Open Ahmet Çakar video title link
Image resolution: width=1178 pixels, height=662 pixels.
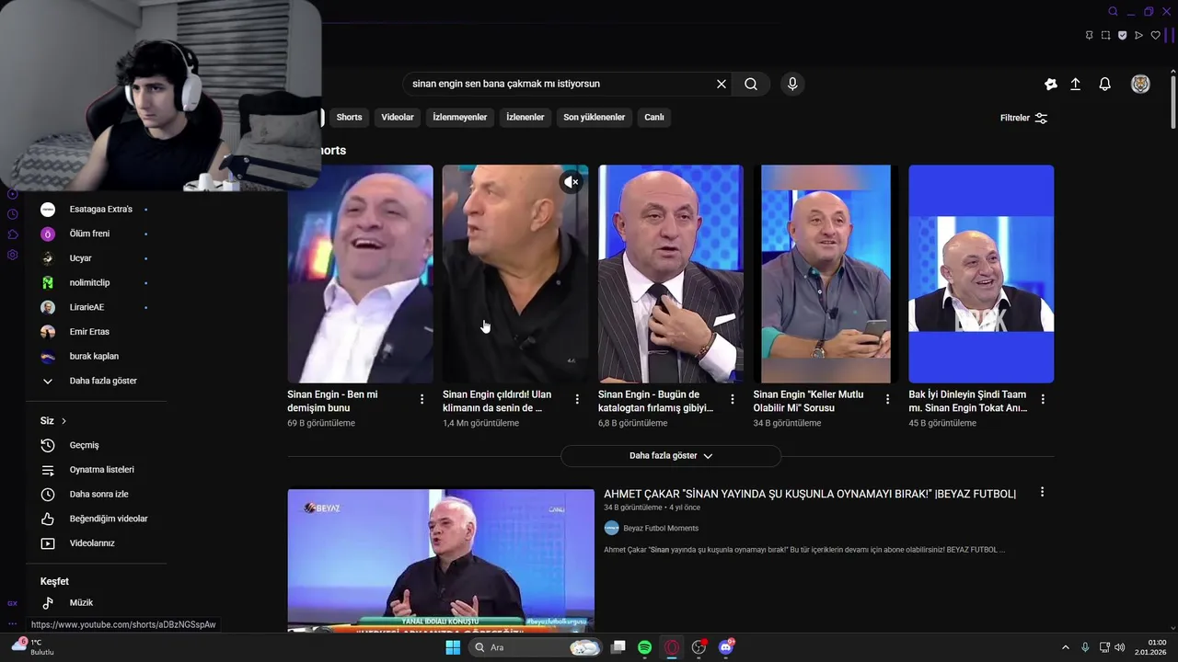810,494
